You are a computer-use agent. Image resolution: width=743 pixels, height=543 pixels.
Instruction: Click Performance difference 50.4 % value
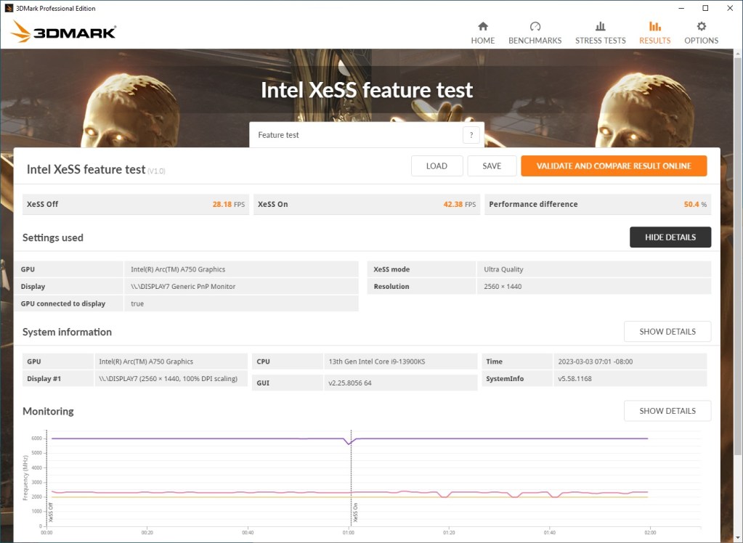coord(695,204)
